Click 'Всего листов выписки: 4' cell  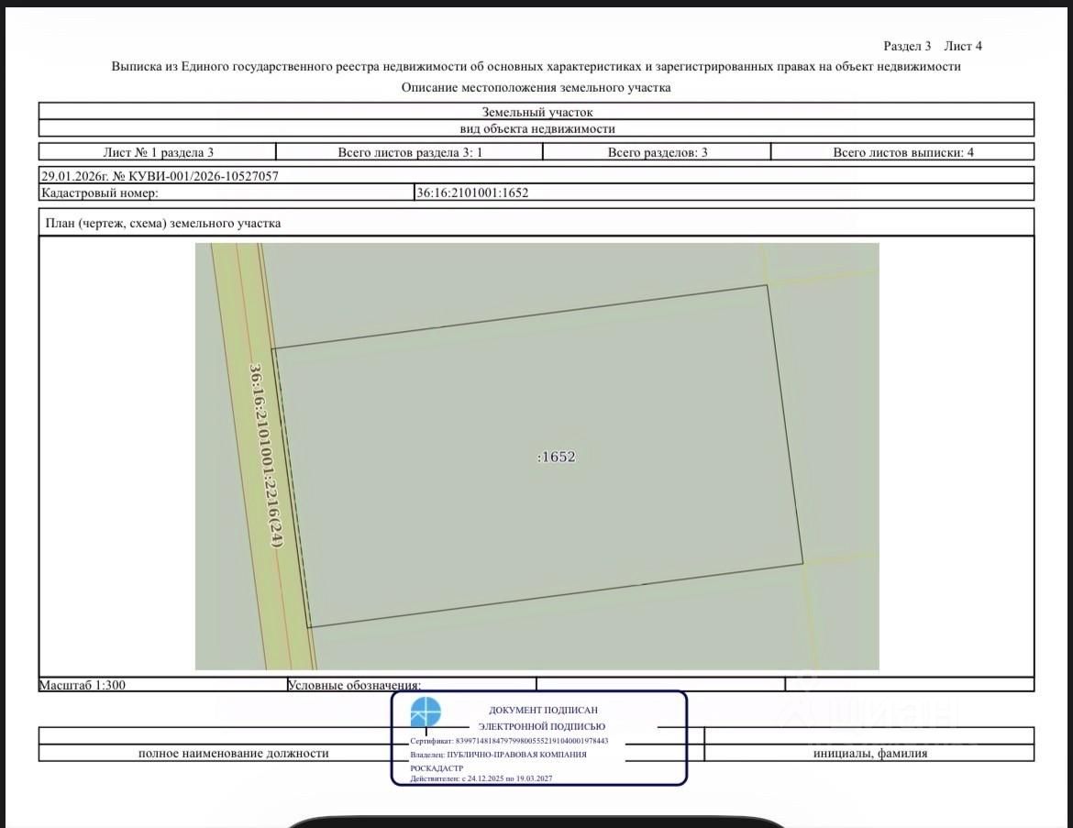pos(902,152)
